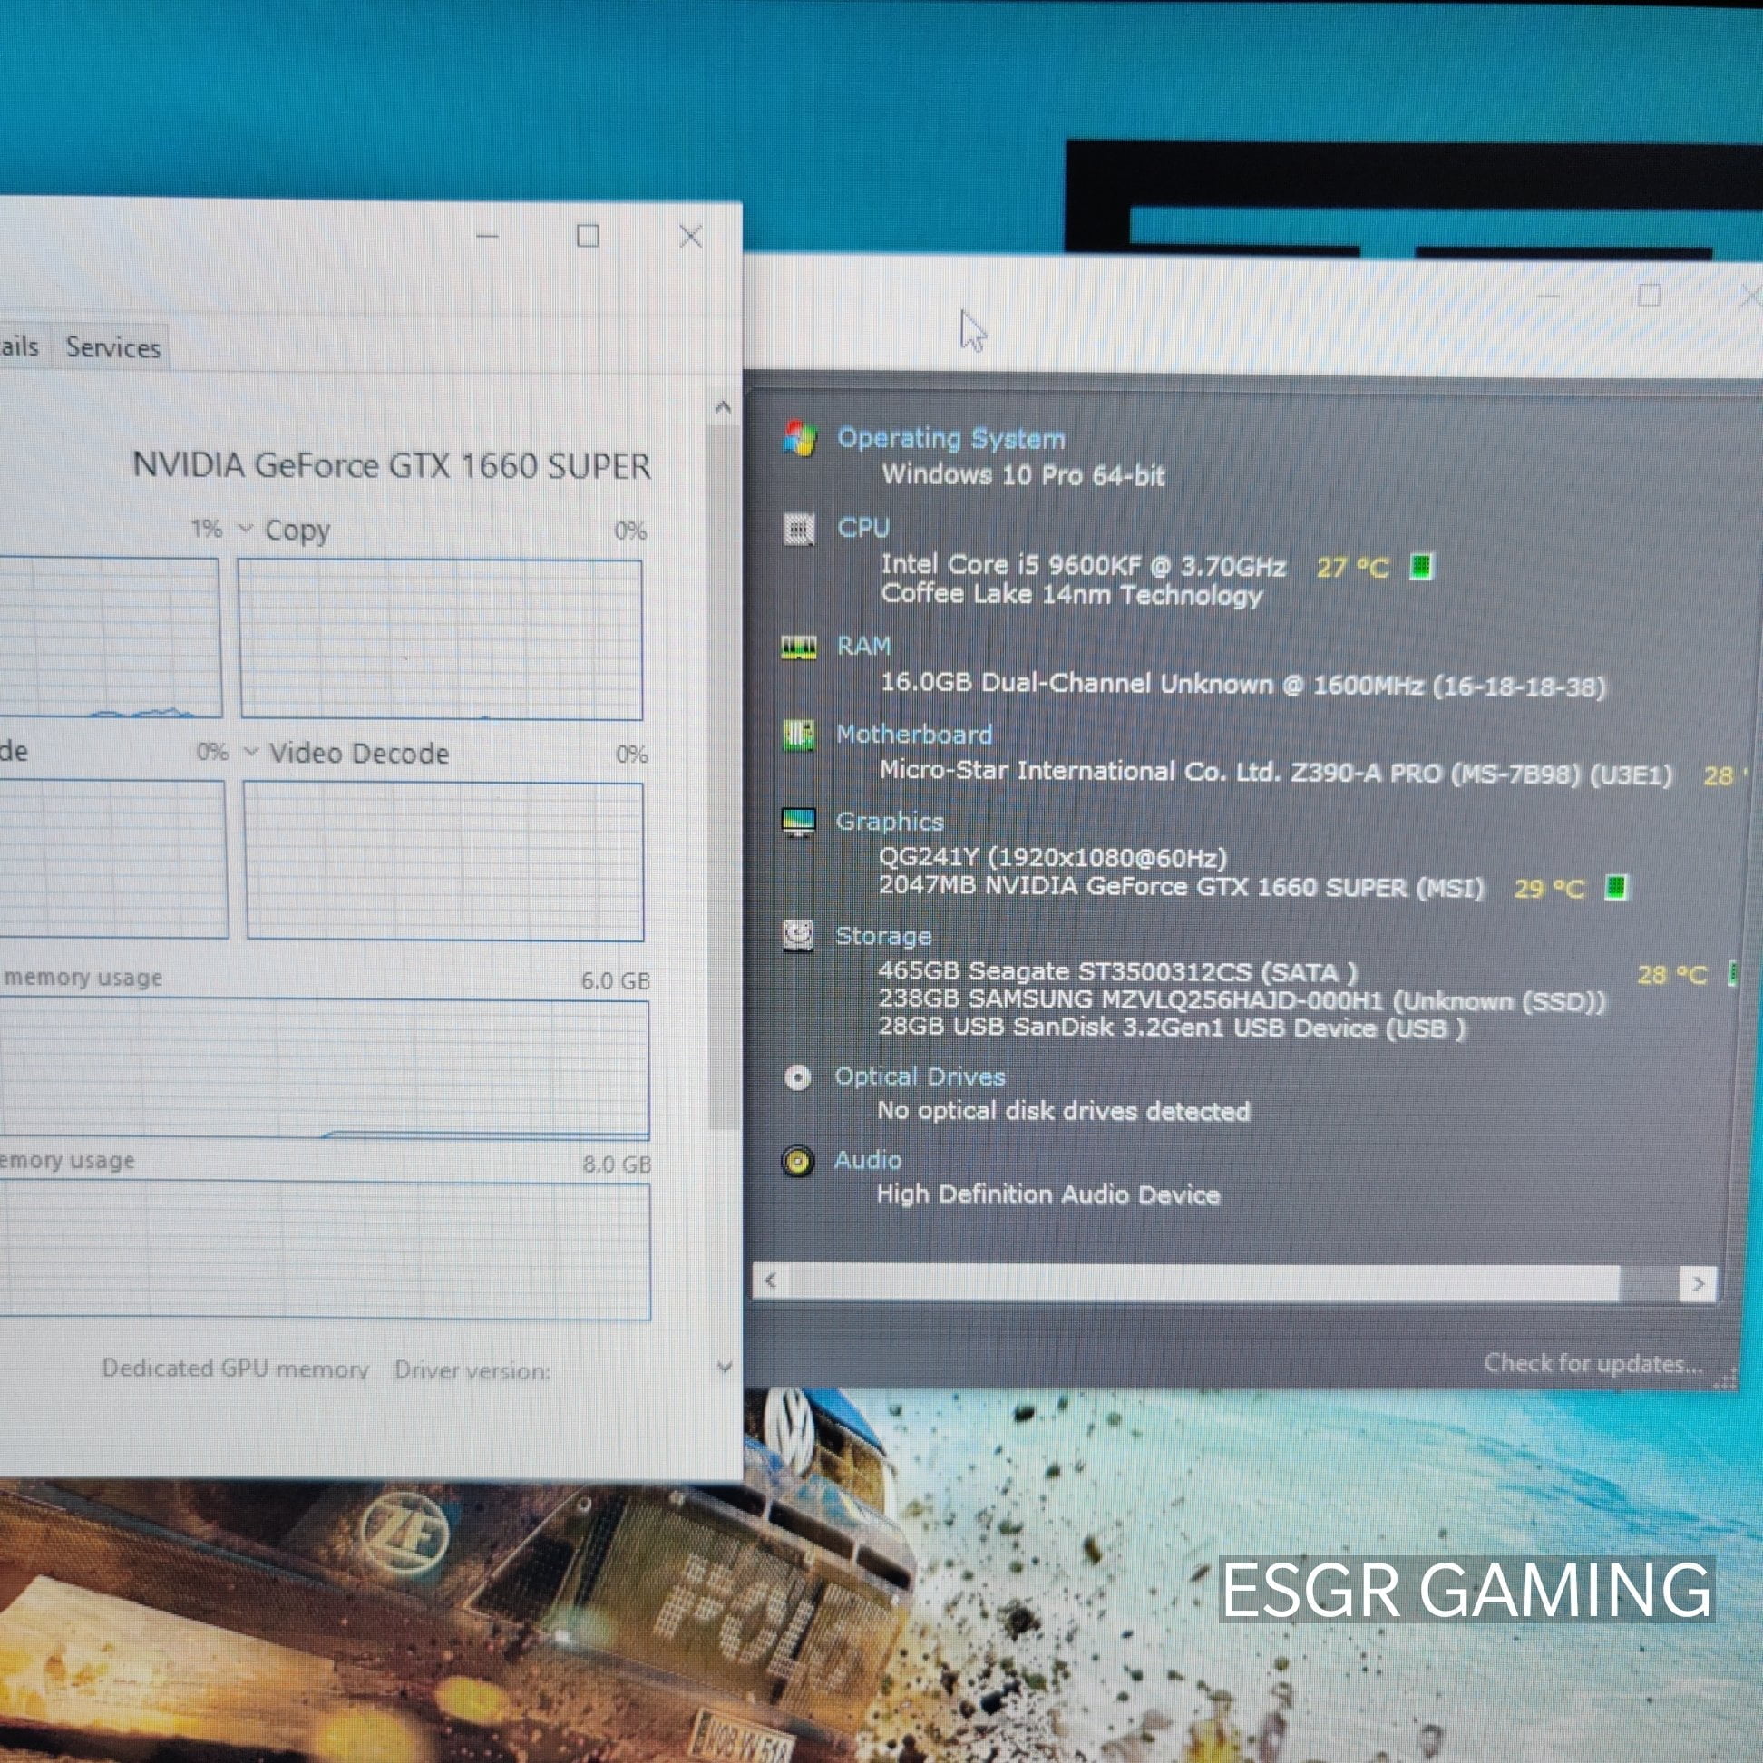1763x1763 pixels.
Task: Click 'High Definition Audio Device' text
Action: (1047, 1194)
